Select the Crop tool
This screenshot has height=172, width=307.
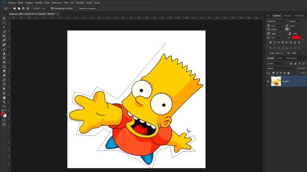pos(4,36)
